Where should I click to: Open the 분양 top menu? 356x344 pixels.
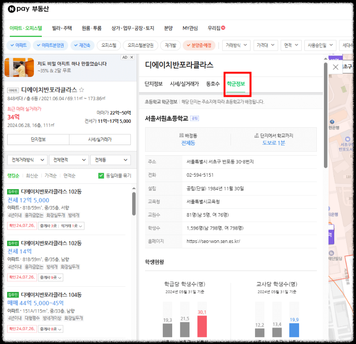[168, 28]
